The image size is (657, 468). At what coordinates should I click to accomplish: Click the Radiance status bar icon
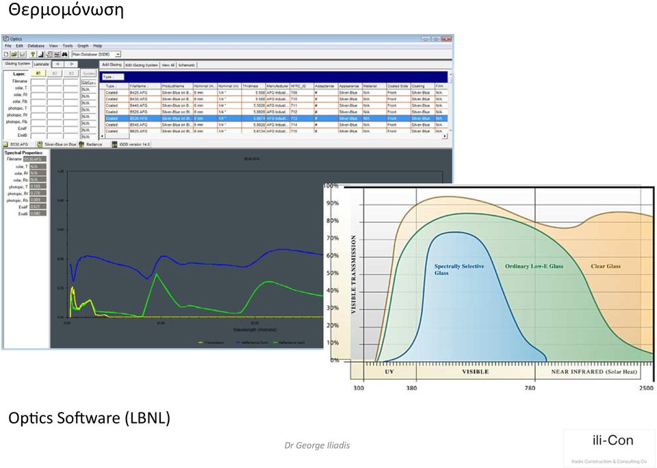click(81, 144)
